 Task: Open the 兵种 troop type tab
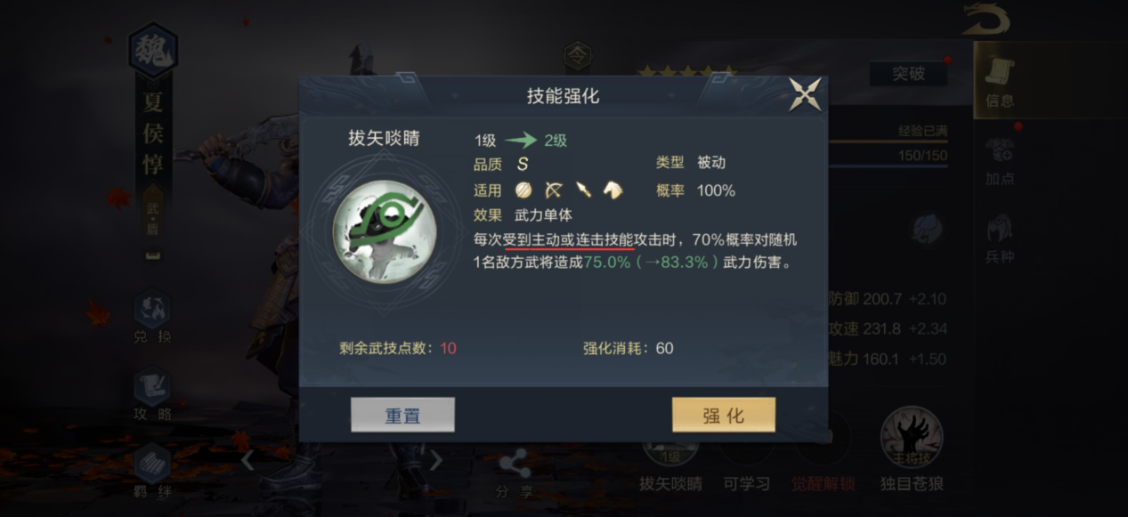1000,238
